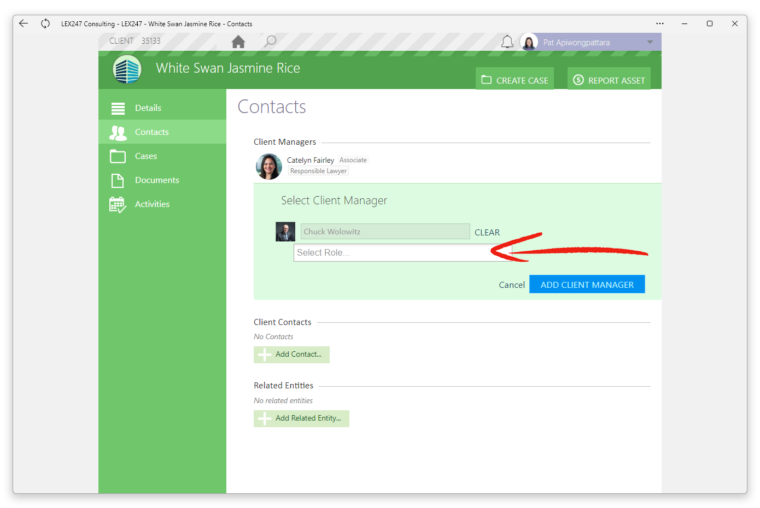Click the Associate label
760x508 pixels.
(353, 160)
